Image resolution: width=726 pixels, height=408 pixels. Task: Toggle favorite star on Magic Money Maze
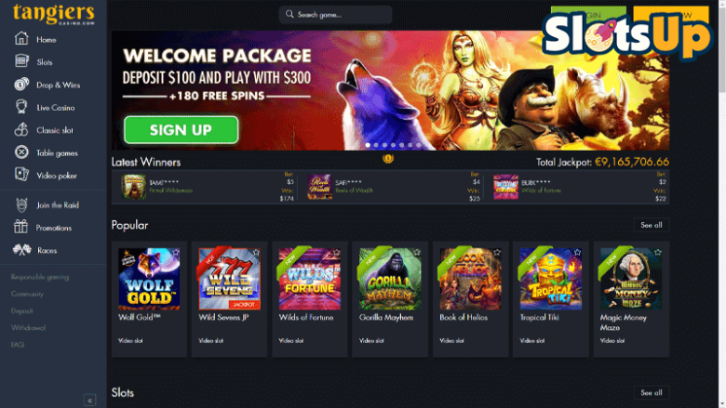point(658,252)
